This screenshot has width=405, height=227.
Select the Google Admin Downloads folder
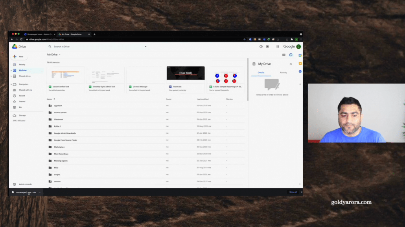click(145, 133)
